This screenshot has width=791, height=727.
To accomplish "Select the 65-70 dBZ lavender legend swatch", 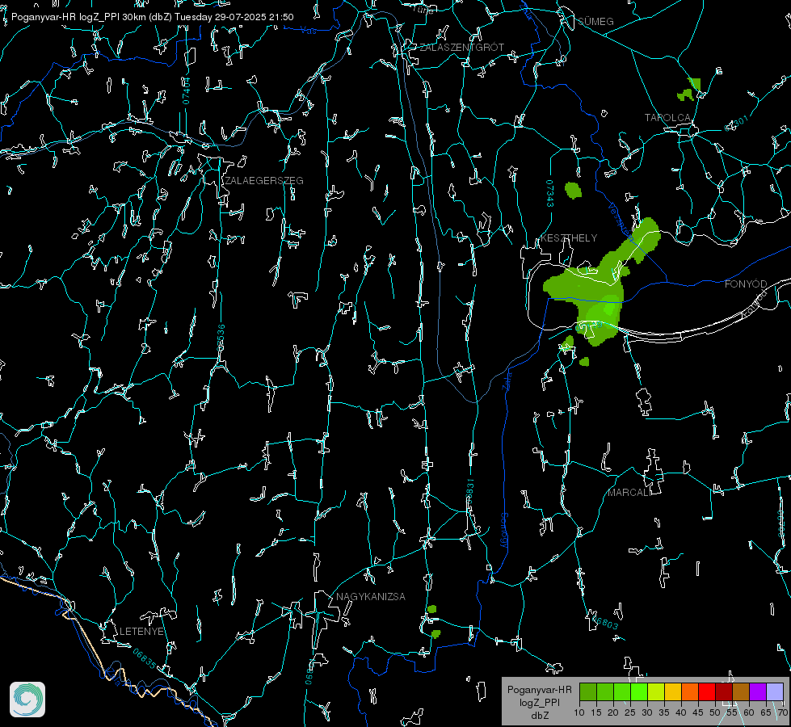I will click(x=775, y=691).
